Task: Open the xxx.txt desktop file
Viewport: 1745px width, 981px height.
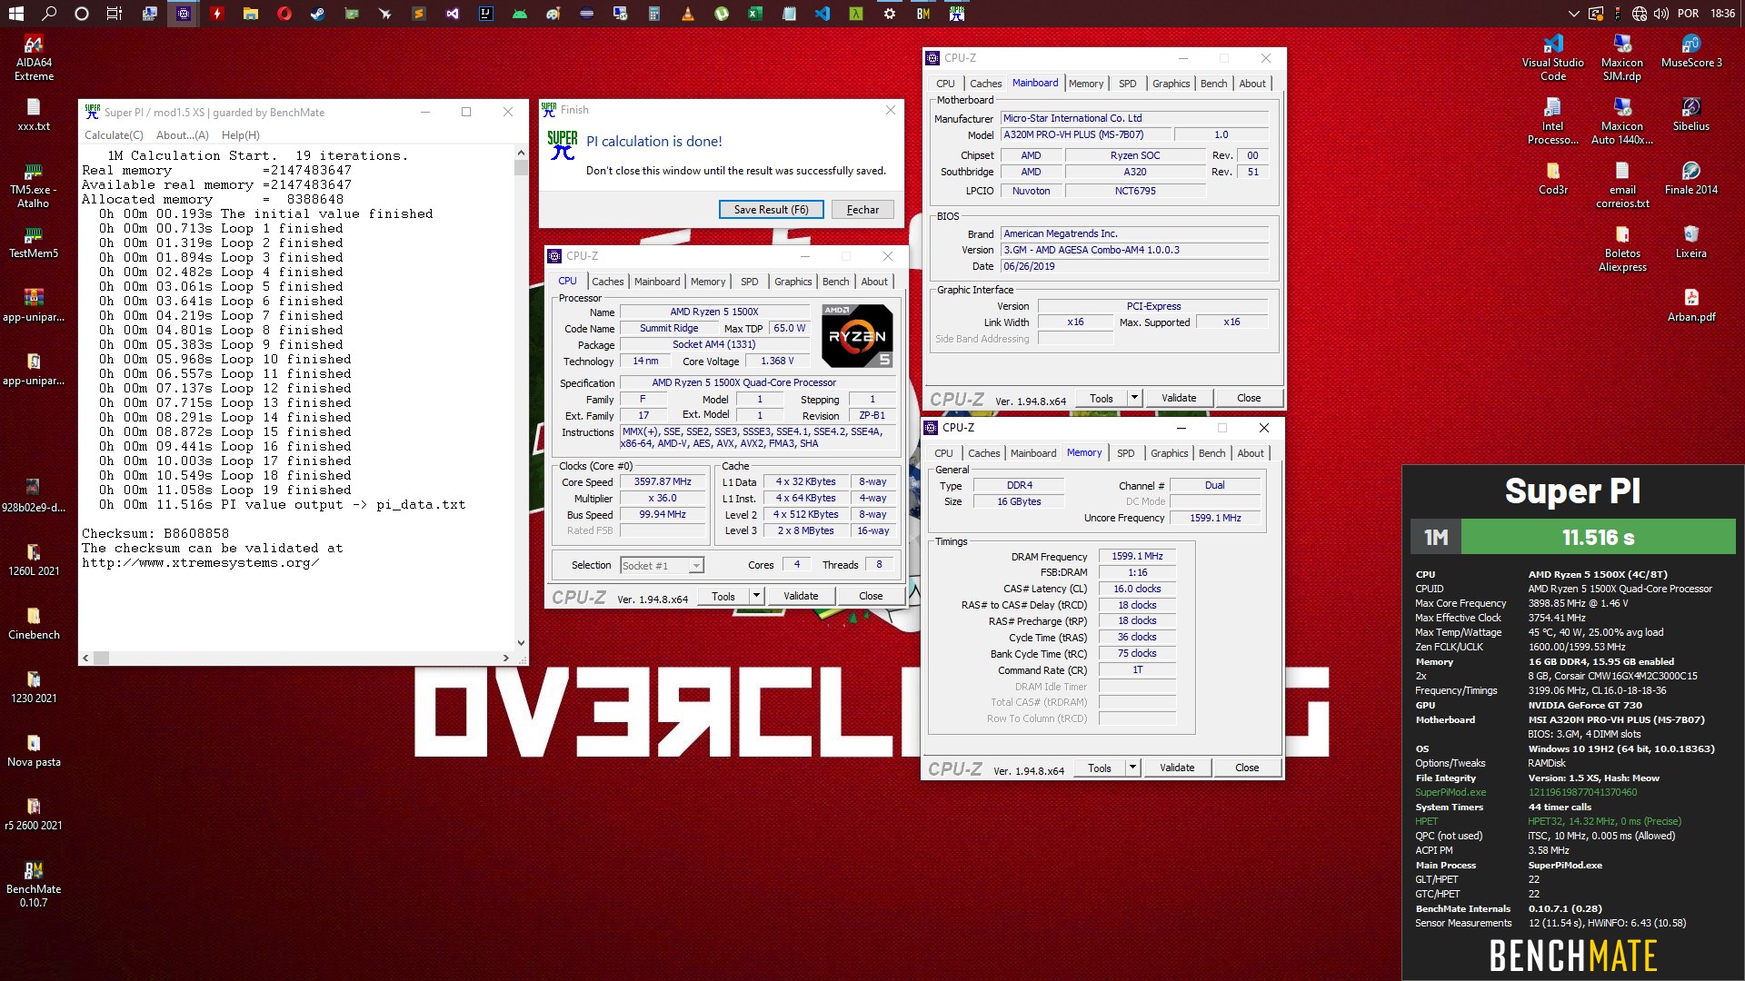Action: pyautogui.click(x=34, y=114)
